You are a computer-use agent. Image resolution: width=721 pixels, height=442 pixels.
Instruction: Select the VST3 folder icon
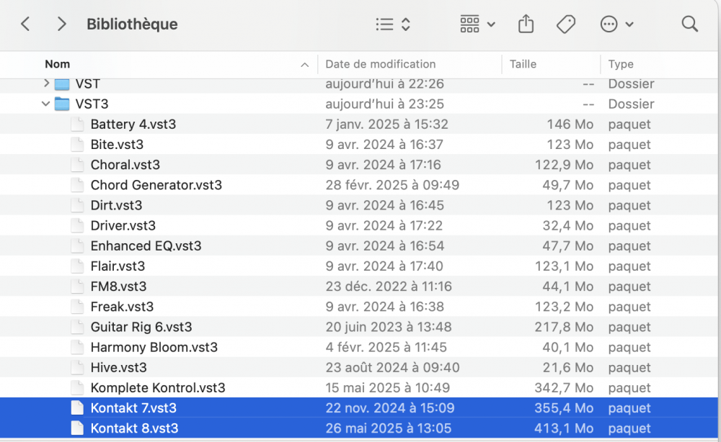click(x=62, y=104)
